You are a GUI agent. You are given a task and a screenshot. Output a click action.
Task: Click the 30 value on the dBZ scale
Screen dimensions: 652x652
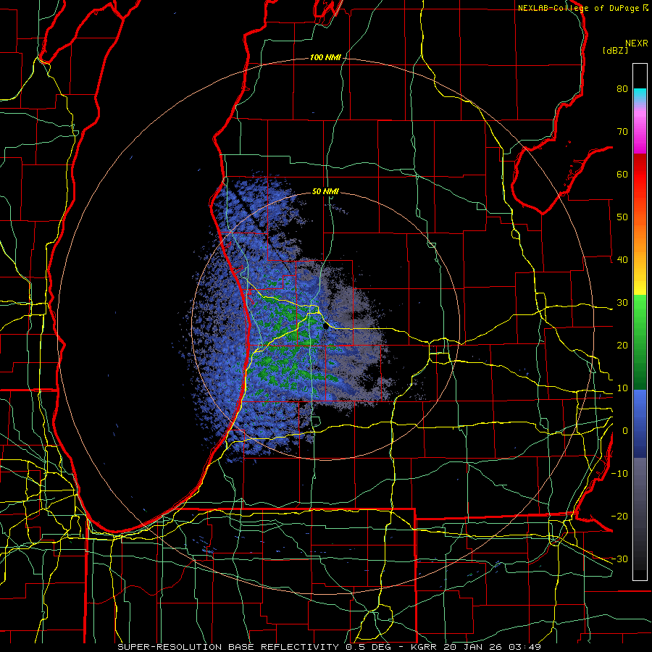622,303
